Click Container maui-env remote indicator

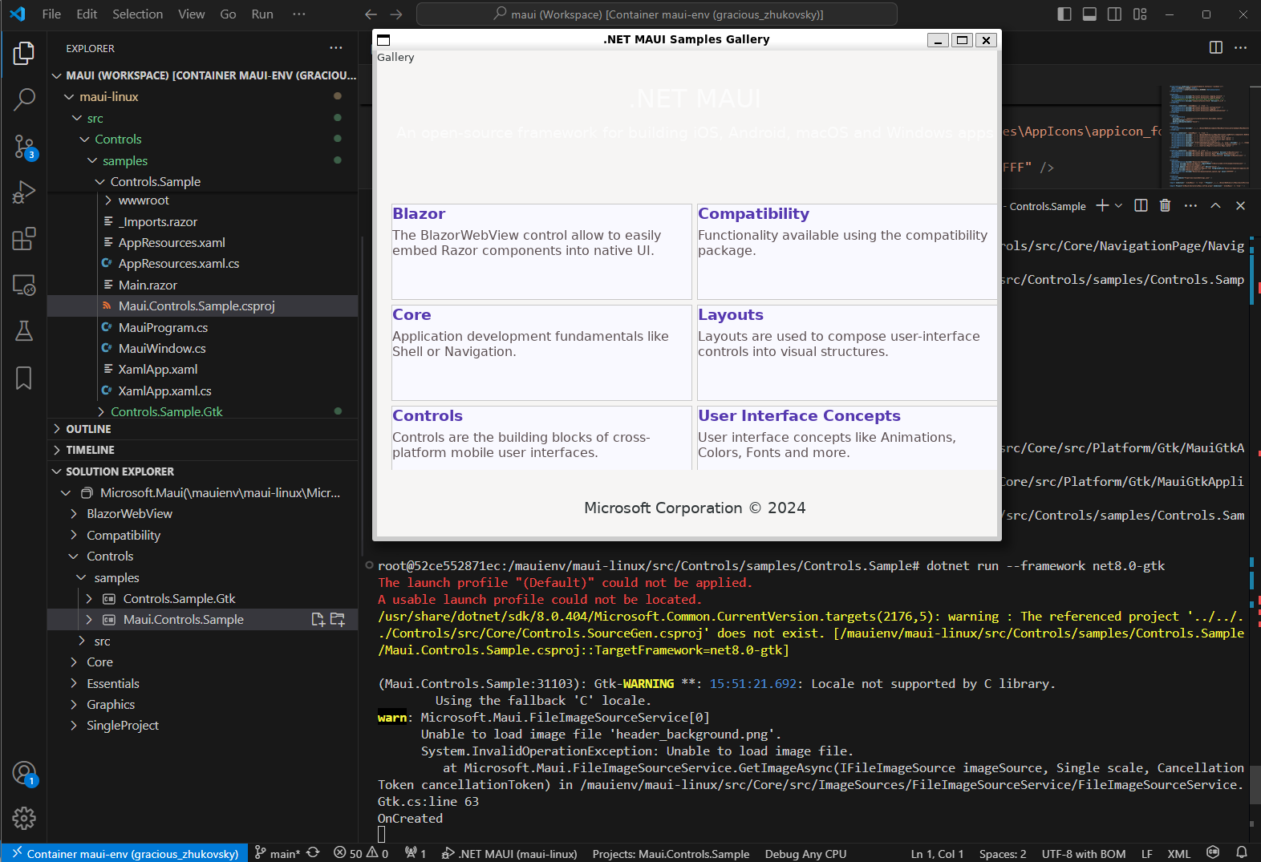tap(124, 853)
